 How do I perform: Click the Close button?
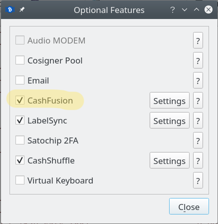click(x=189, y=206)
